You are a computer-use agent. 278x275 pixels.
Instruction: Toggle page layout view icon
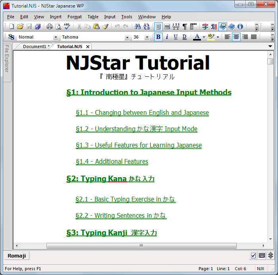pyautogui.click(x=158, y=27)
